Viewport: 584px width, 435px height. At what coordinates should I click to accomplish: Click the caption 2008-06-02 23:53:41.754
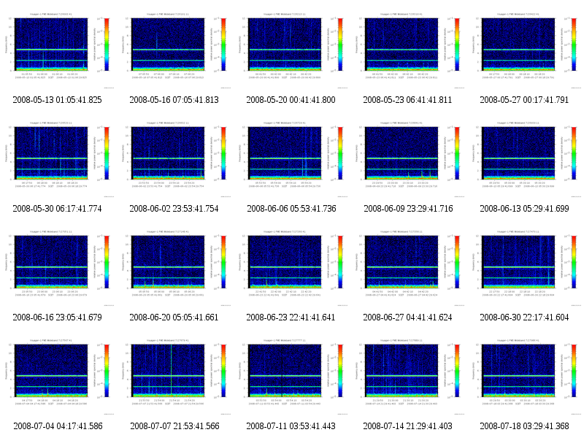pyautogui.click(x=174, y=209)
